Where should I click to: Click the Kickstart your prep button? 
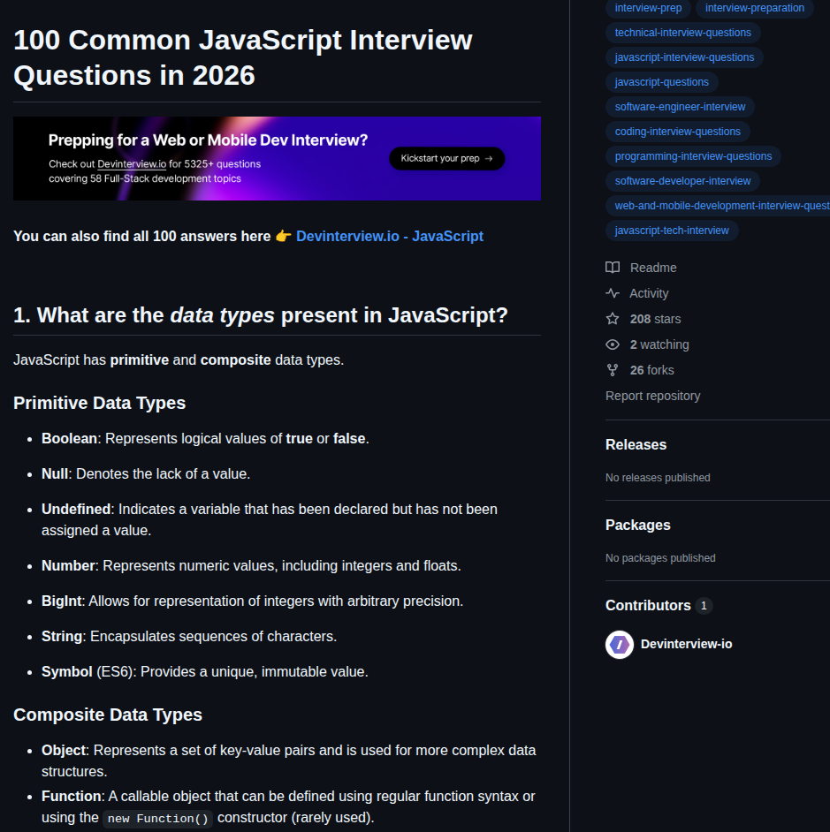coord(446,159)
